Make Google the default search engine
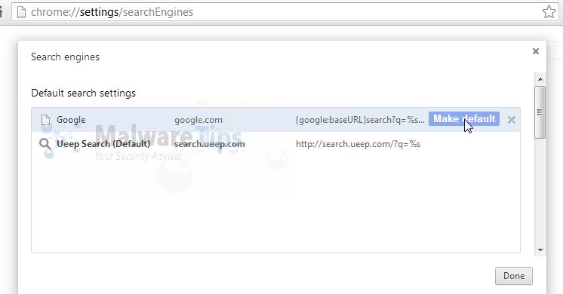563x294 pixels. pyautogui.click(x=464, y=119)
